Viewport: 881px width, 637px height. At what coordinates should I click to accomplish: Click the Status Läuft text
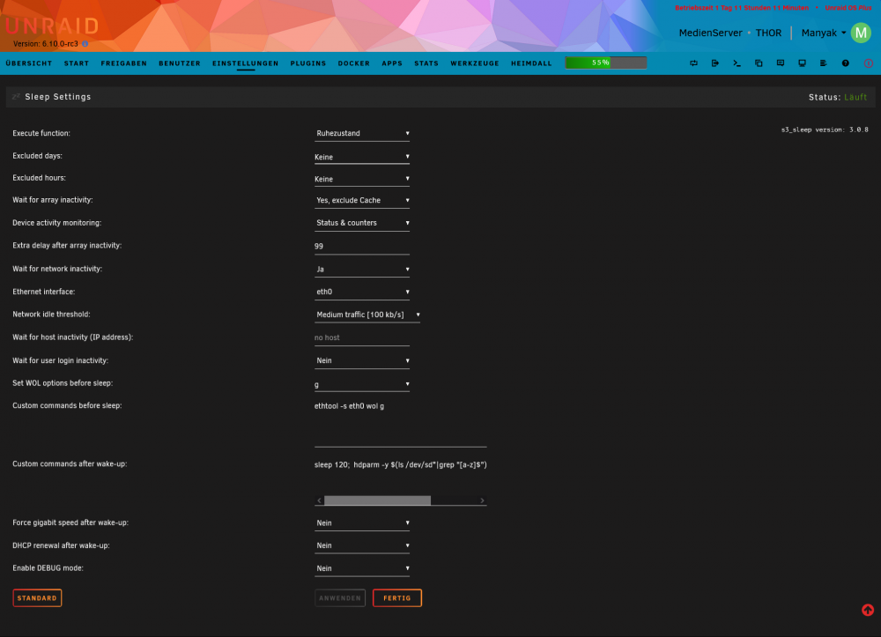pos(838,97)
